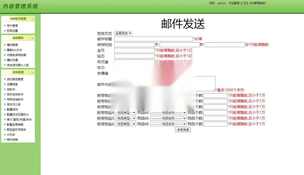Open 模块管理 in the sidebar

pos(12,45)
